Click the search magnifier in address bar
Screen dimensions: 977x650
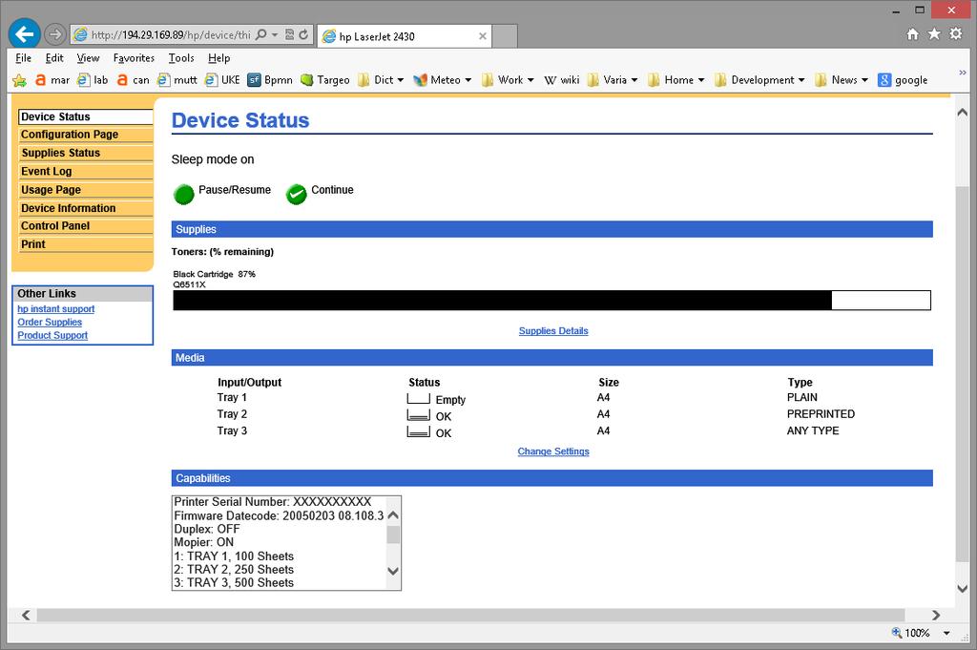[261, 35]
